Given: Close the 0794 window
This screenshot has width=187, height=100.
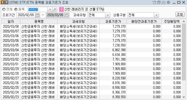Looking at the screenshot, I should (184, 2).
